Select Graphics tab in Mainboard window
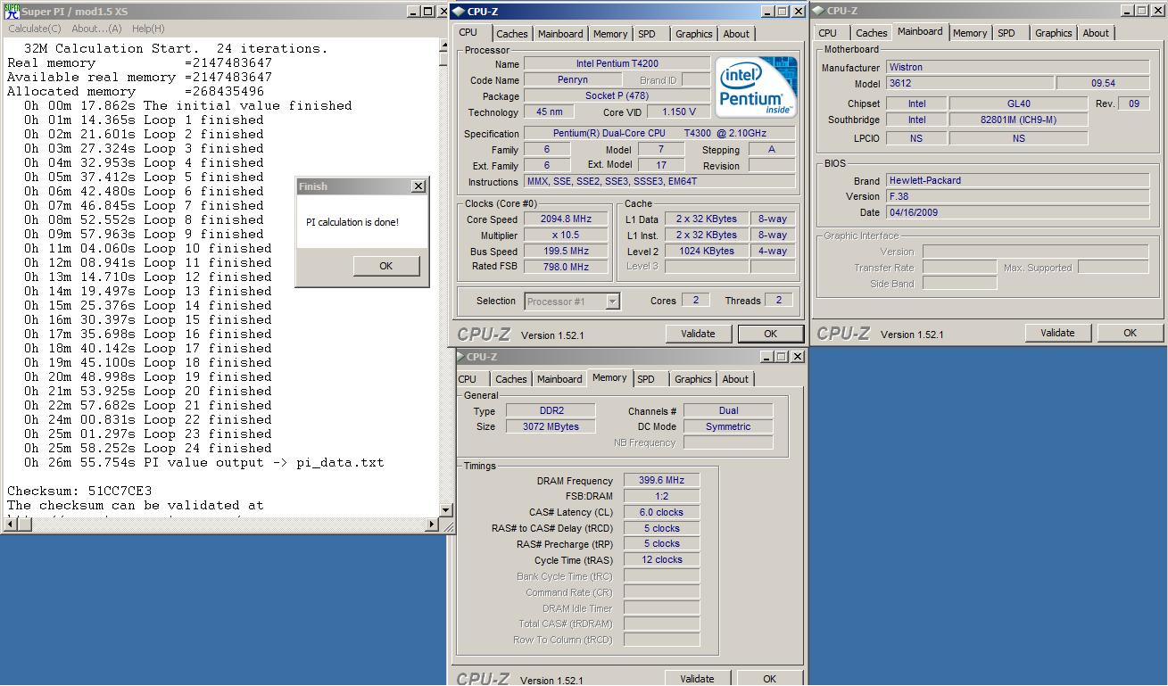 1054,33
